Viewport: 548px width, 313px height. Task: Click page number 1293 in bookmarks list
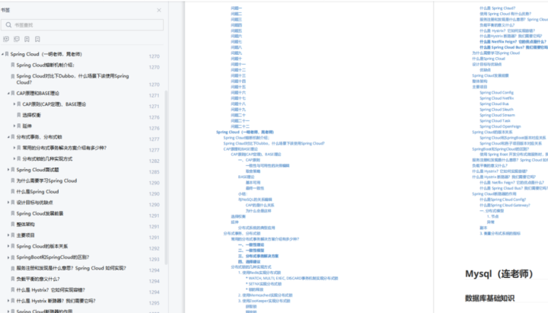(154, 260)
